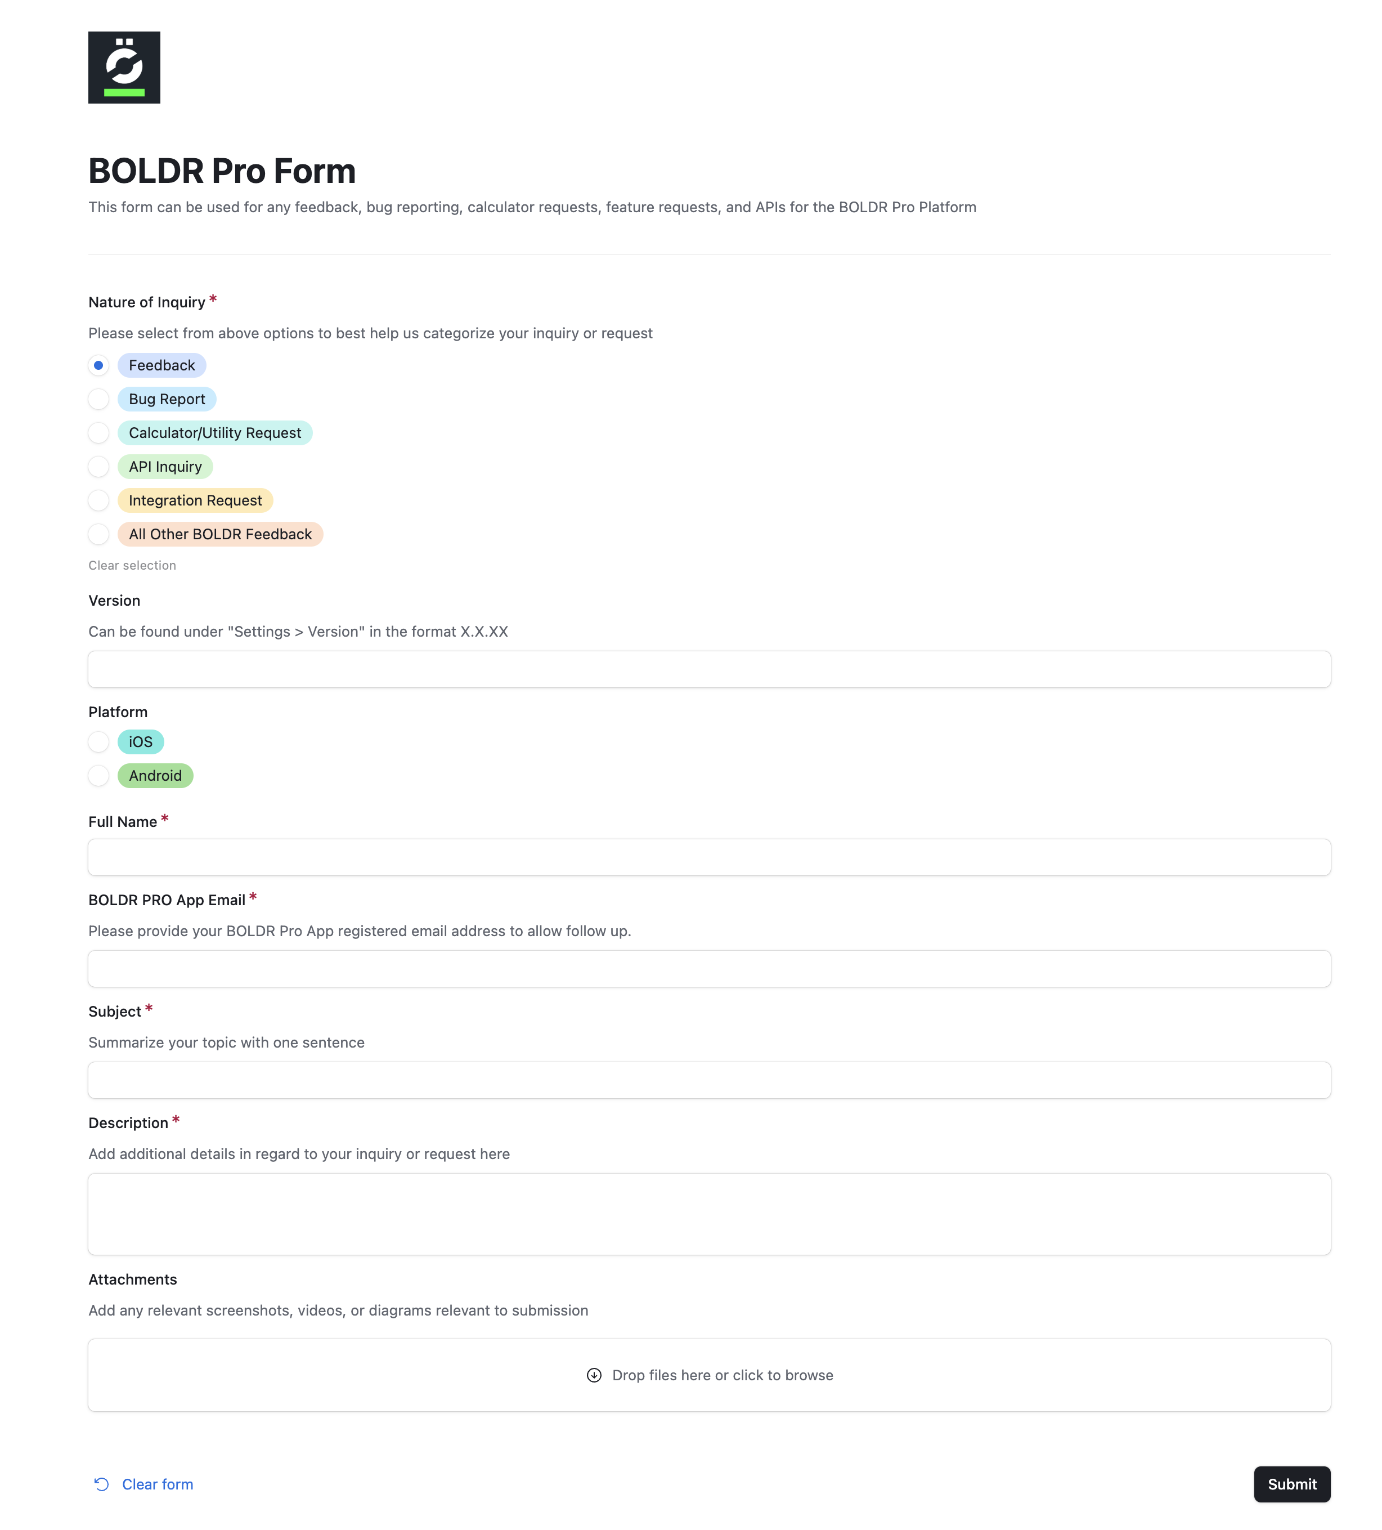Open file browser via Drop files area
The height and width of the screenshot is (1530, 1382).
[x=709, y=1375]
